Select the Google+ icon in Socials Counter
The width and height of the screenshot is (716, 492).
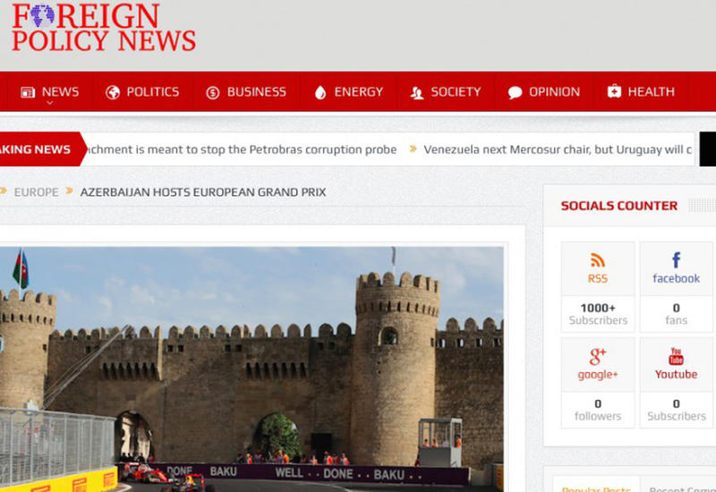(598, 356)
